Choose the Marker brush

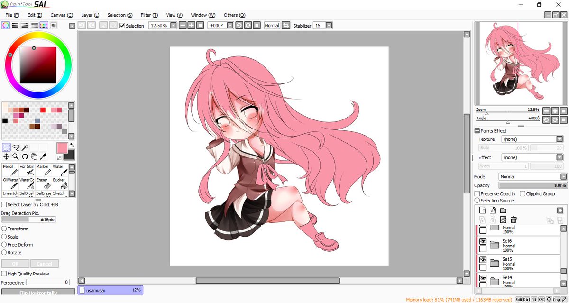(x=43, y=170)
